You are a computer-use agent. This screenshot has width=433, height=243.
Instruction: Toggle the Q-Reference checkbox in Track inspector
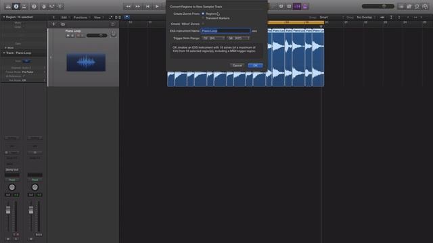click(x=24, y=76)
